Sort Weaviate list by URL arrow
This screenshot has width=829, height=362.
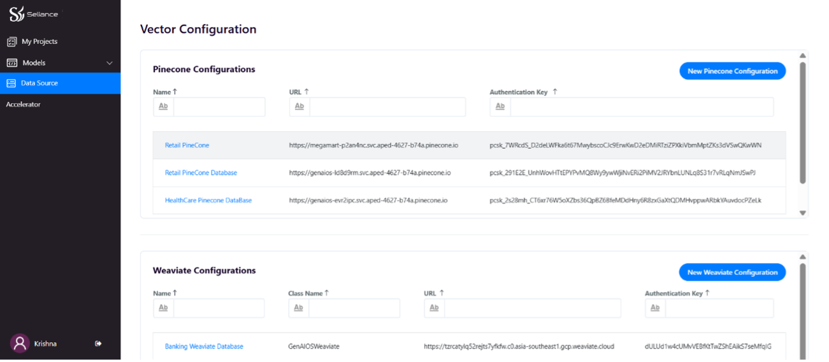click(x=442, y=293)
